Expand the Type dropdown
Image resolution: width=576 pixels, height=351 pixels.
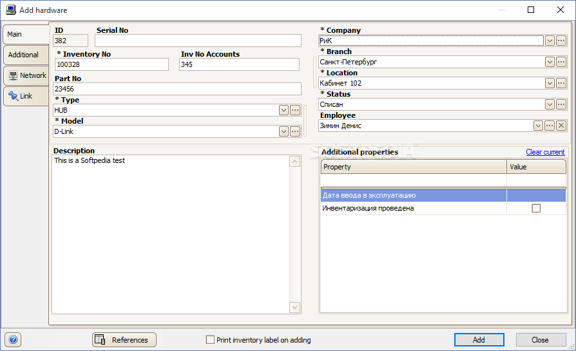click(283, 110)
